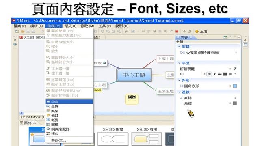Collapse the 外形 section
Viewport: 260px width, 146px height.
point(179,80)
